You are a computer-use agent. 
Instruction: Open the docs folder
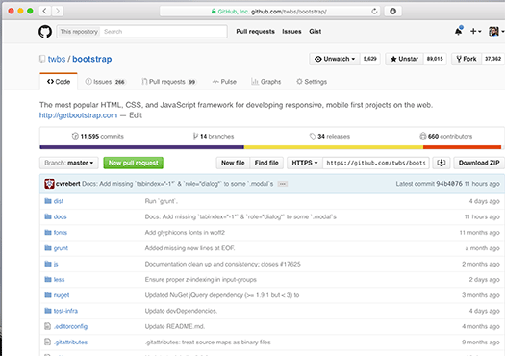[x=60, y=216]
